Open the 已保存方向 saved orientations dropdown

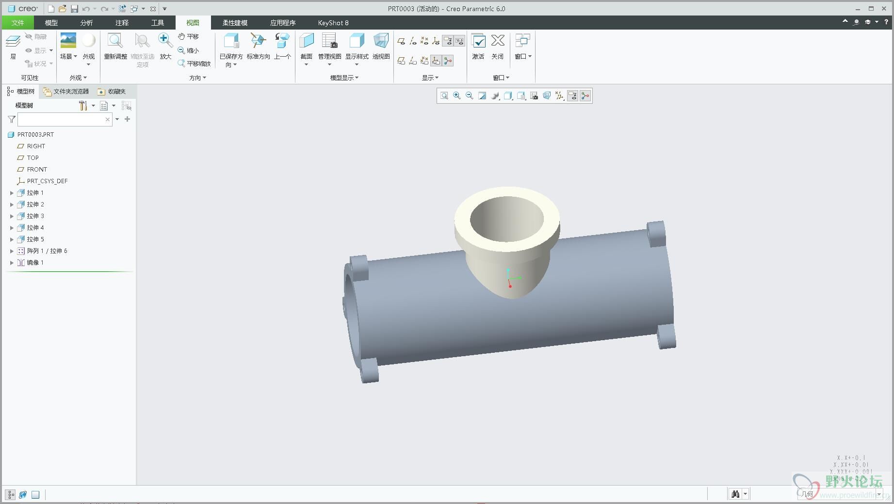coord(231,60)
